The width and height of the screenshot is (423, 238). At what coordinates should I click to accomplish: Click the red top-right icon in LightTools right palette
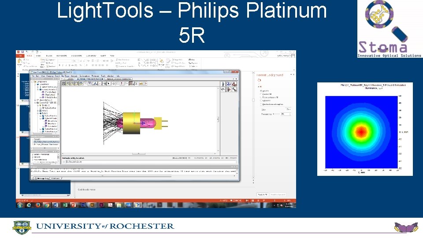click(234, 84)
